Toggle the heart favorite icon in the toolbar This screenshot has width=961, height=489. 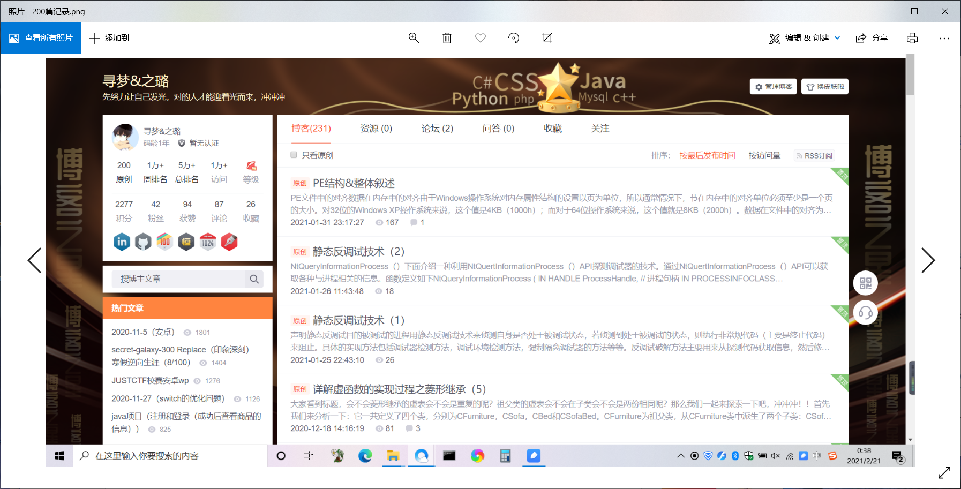[480, 38]
